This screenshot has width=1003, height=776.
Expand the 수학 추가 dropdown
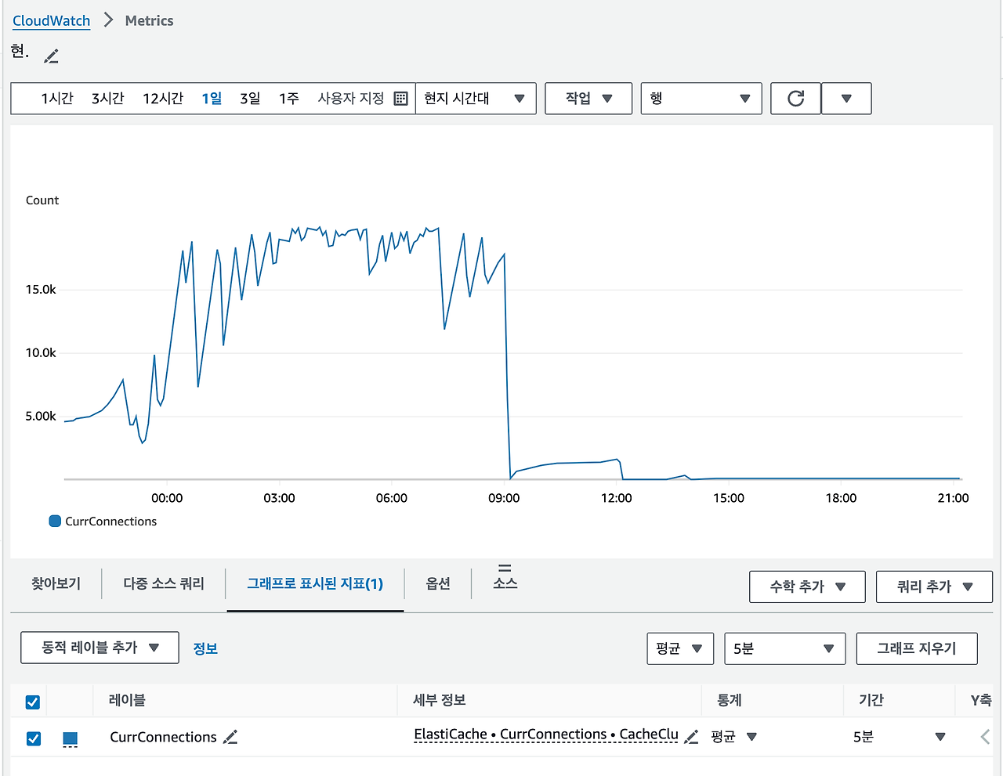pos(807,587)
